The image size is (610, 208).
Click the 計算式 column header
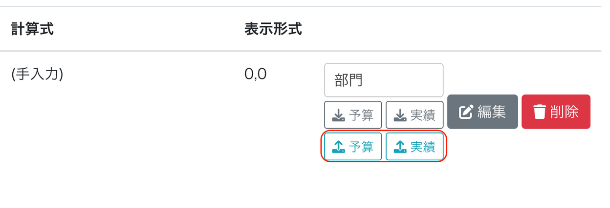(32, 29)
